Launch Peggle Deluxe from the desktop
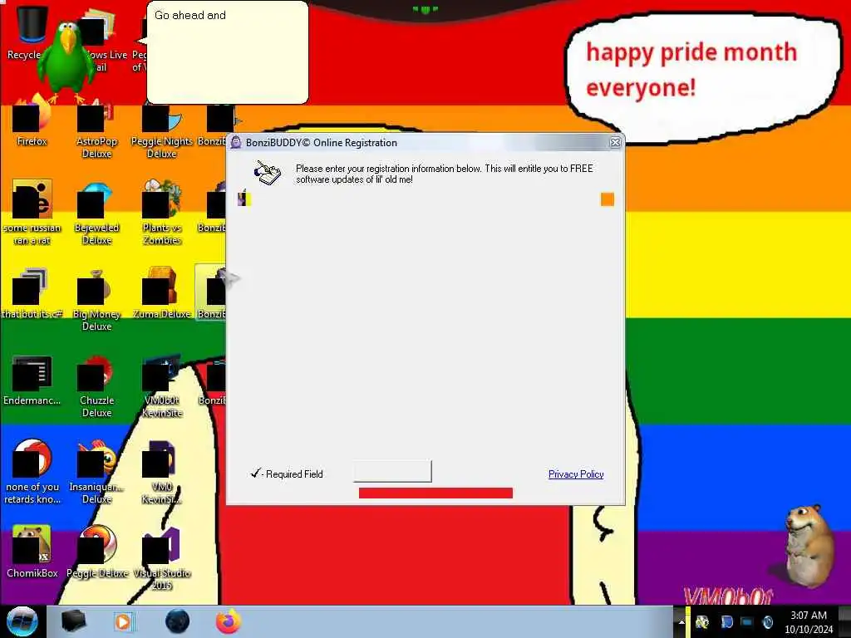The width and height of the screenshot is (851, 638). click(x=96, y=552)
